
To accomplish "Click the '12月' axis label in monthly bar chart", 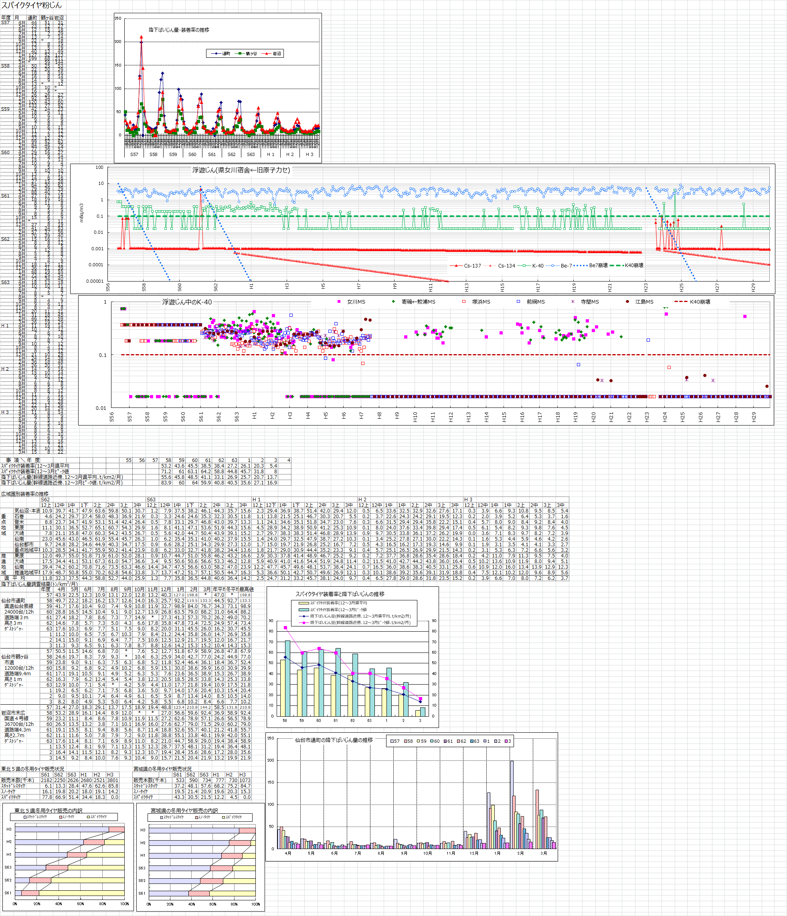I will tap(474, 853).
